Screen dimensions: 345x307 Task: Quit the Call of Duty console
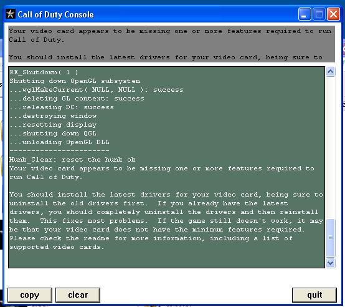[314, 295]
